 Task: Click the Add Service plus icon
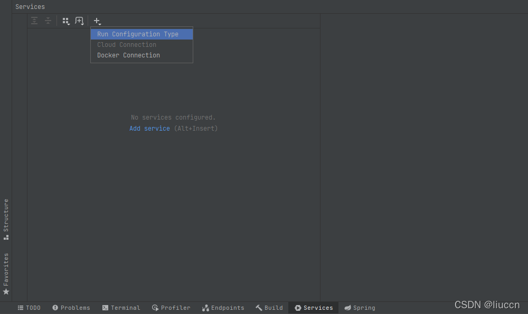pyautogui.click(x=97, y=21)
